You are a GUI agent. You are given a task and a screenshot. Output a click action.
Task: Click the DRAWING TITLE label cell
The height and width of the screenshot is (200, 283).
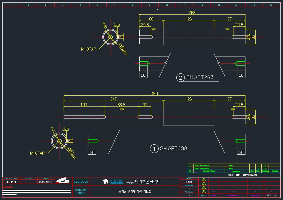coord(81,192)
